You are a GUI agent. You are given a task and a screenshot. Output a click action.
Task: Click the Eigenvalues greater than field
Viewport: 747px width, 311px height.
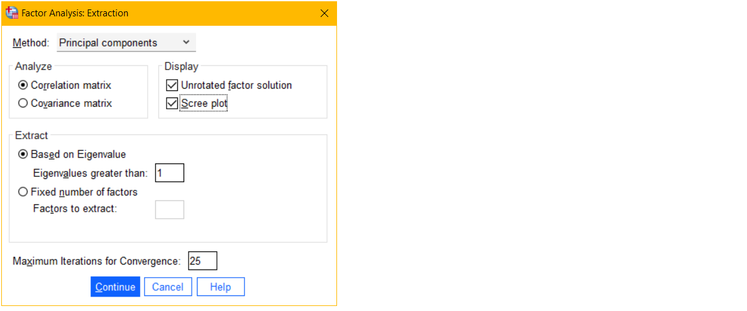170,173
